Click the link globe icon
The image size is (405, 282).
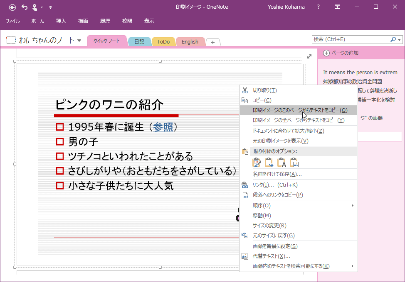244,185
